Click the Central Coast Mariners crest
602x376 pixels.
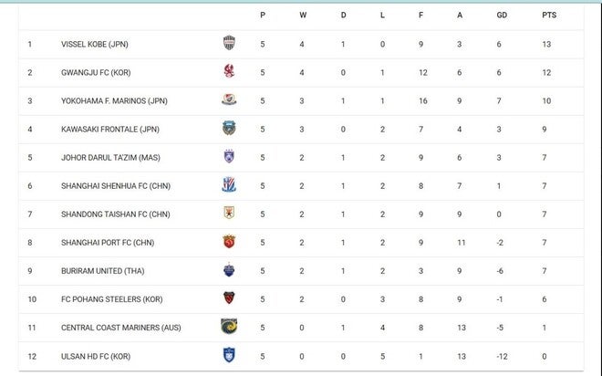tap(228, 327)
